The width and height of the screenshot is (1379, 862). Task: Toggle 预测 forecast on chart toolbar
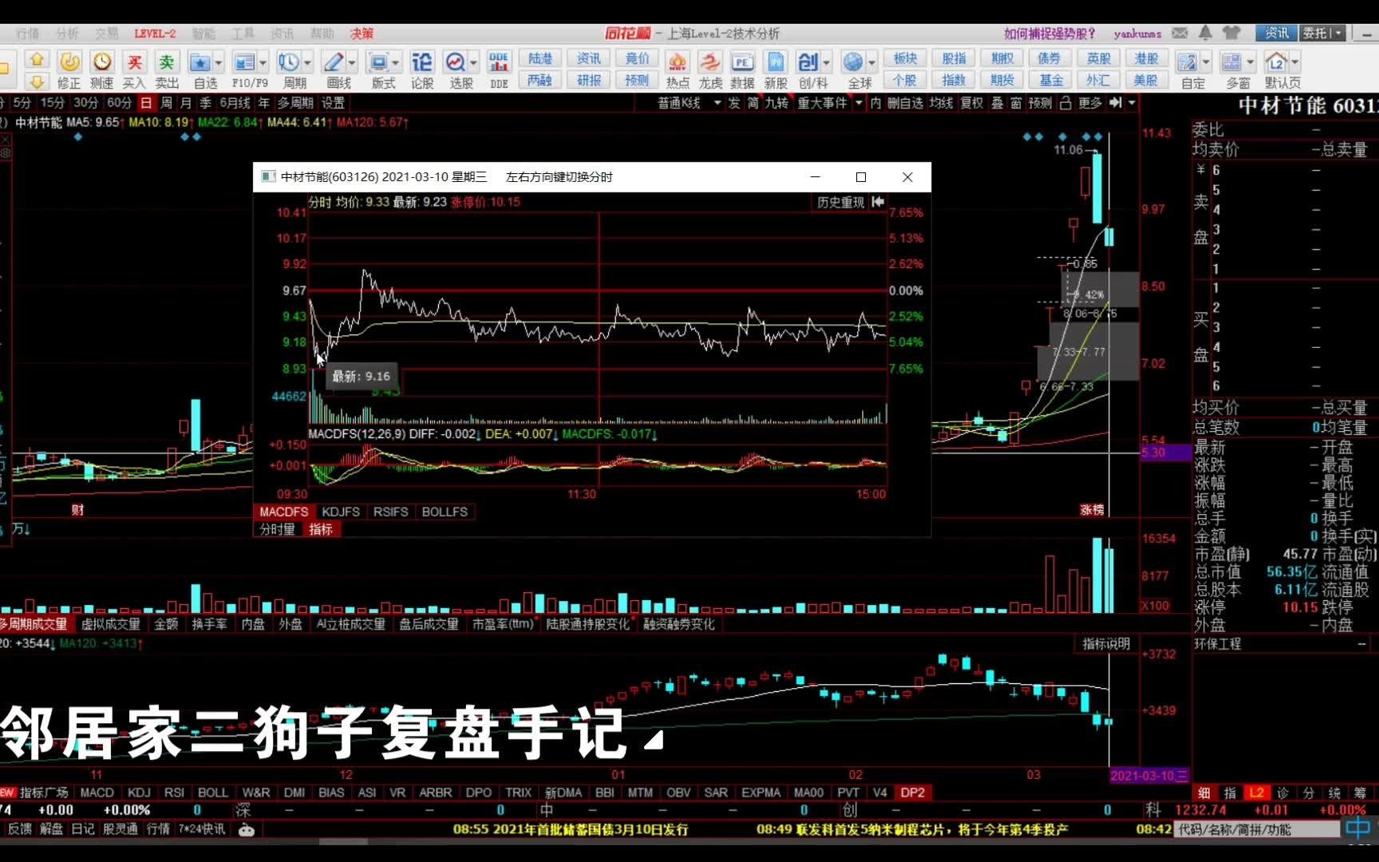click(1040, 103)
